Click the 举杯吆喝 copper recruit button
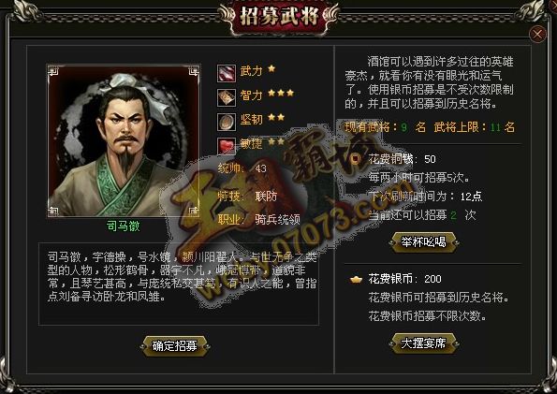The image size is (557, 394). click(423, 242)
